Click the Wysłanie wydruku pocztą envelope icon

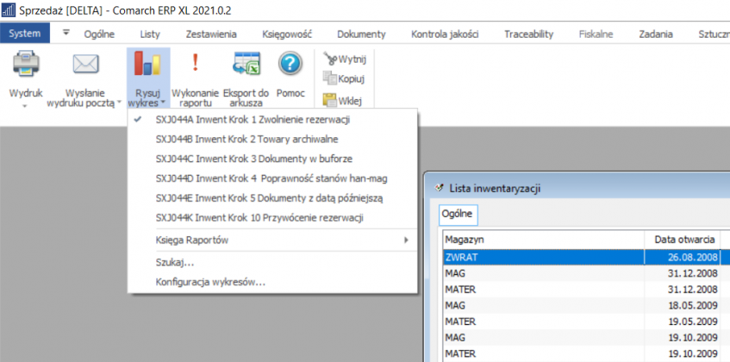(84, 65)
